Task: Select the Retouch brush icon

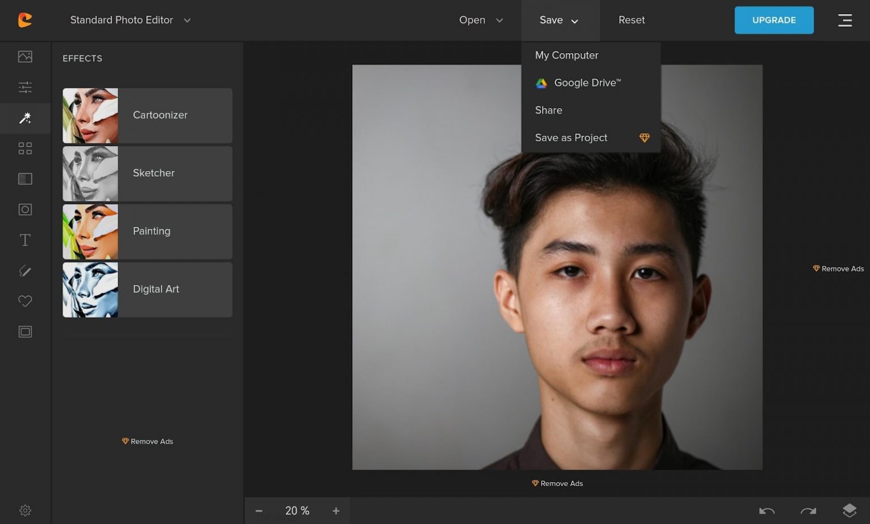Action: (25, 270)
